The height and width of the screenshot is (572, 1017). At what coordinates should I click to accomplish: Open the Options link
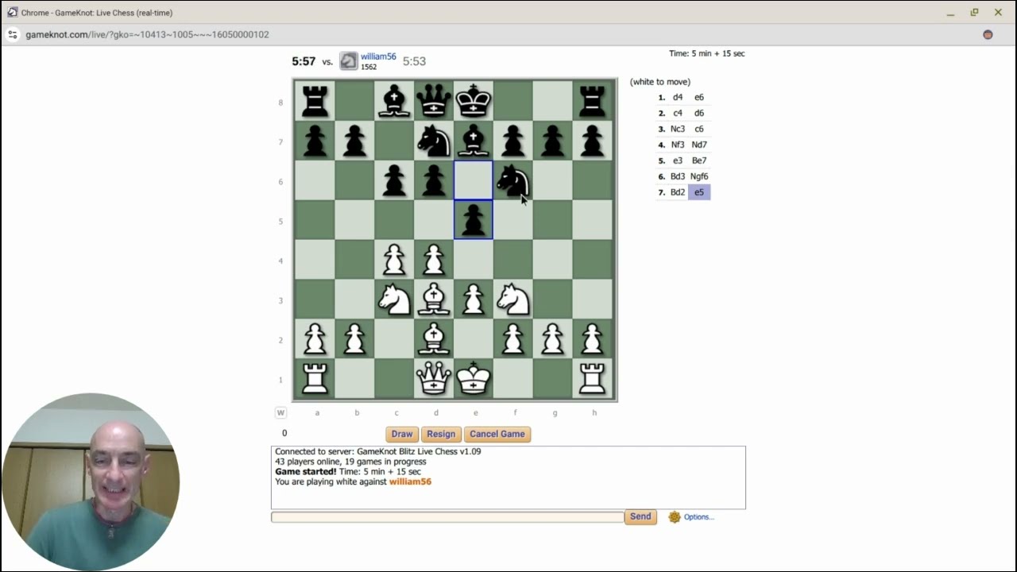click(699, 517)
